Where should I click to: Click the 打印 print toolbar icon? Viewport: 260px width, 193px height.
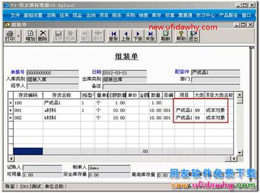click(10, 36)
